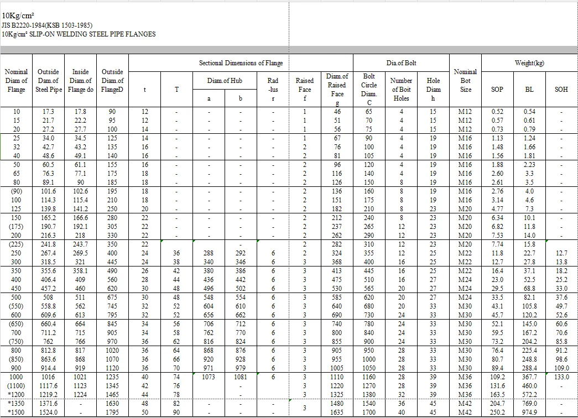Select the 'Hole Diam h' column header
This screenshot has height=418, width=578.
433,90
